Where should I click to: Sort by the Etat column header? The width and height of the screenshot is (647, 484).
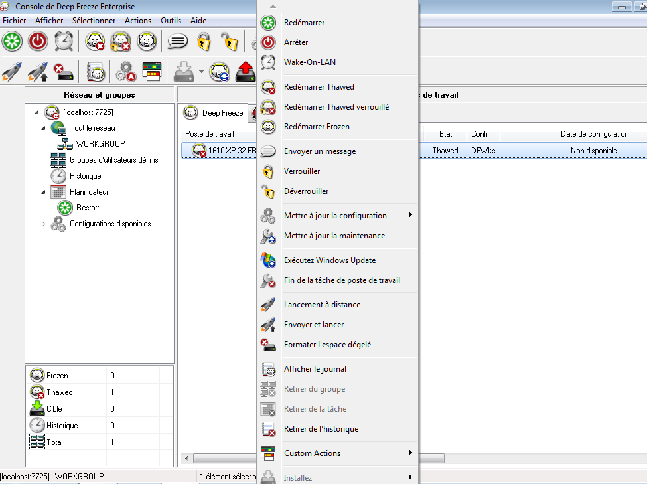[445, 134]
